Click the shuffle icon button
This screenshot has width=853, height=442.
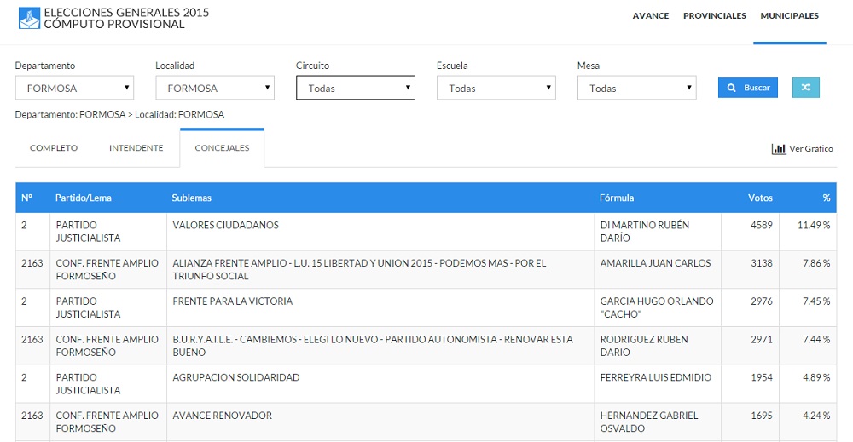pos(806,88)
